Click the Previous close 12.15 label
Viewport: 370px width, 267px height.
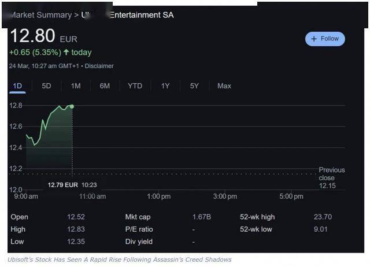pyautogui.click(x=331, y=178)
